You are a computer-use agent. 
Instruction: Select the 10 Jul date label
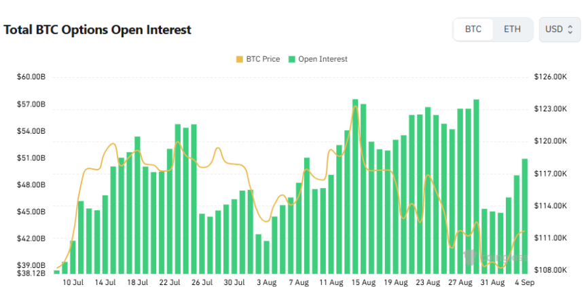coord(73,282)
